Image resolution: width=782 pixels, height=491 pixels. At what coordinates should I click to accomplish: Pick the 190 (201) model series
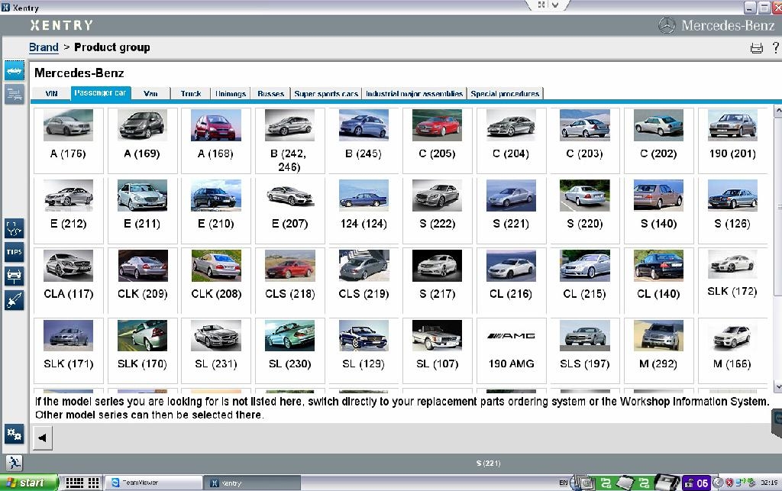click(x=732, y=141)
